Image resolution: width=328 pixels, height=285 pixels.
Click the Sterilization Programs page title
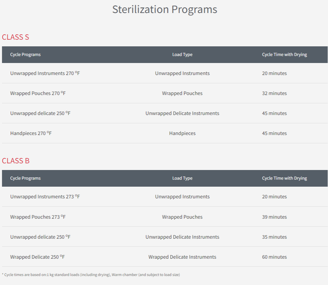164,9
